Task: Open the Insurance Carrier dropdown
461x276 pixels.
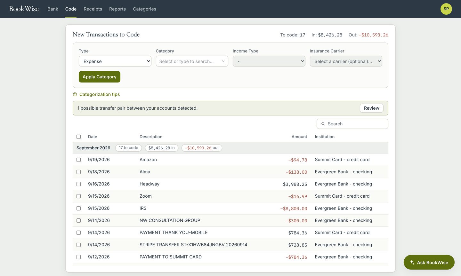Action: coord(346,61)
